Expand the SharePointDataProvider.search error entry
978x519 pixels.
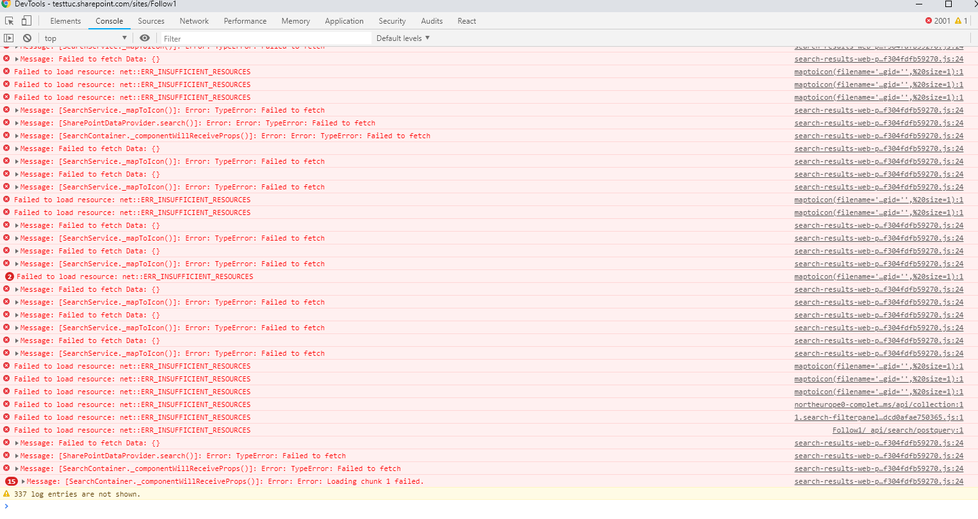click(16, 122)
